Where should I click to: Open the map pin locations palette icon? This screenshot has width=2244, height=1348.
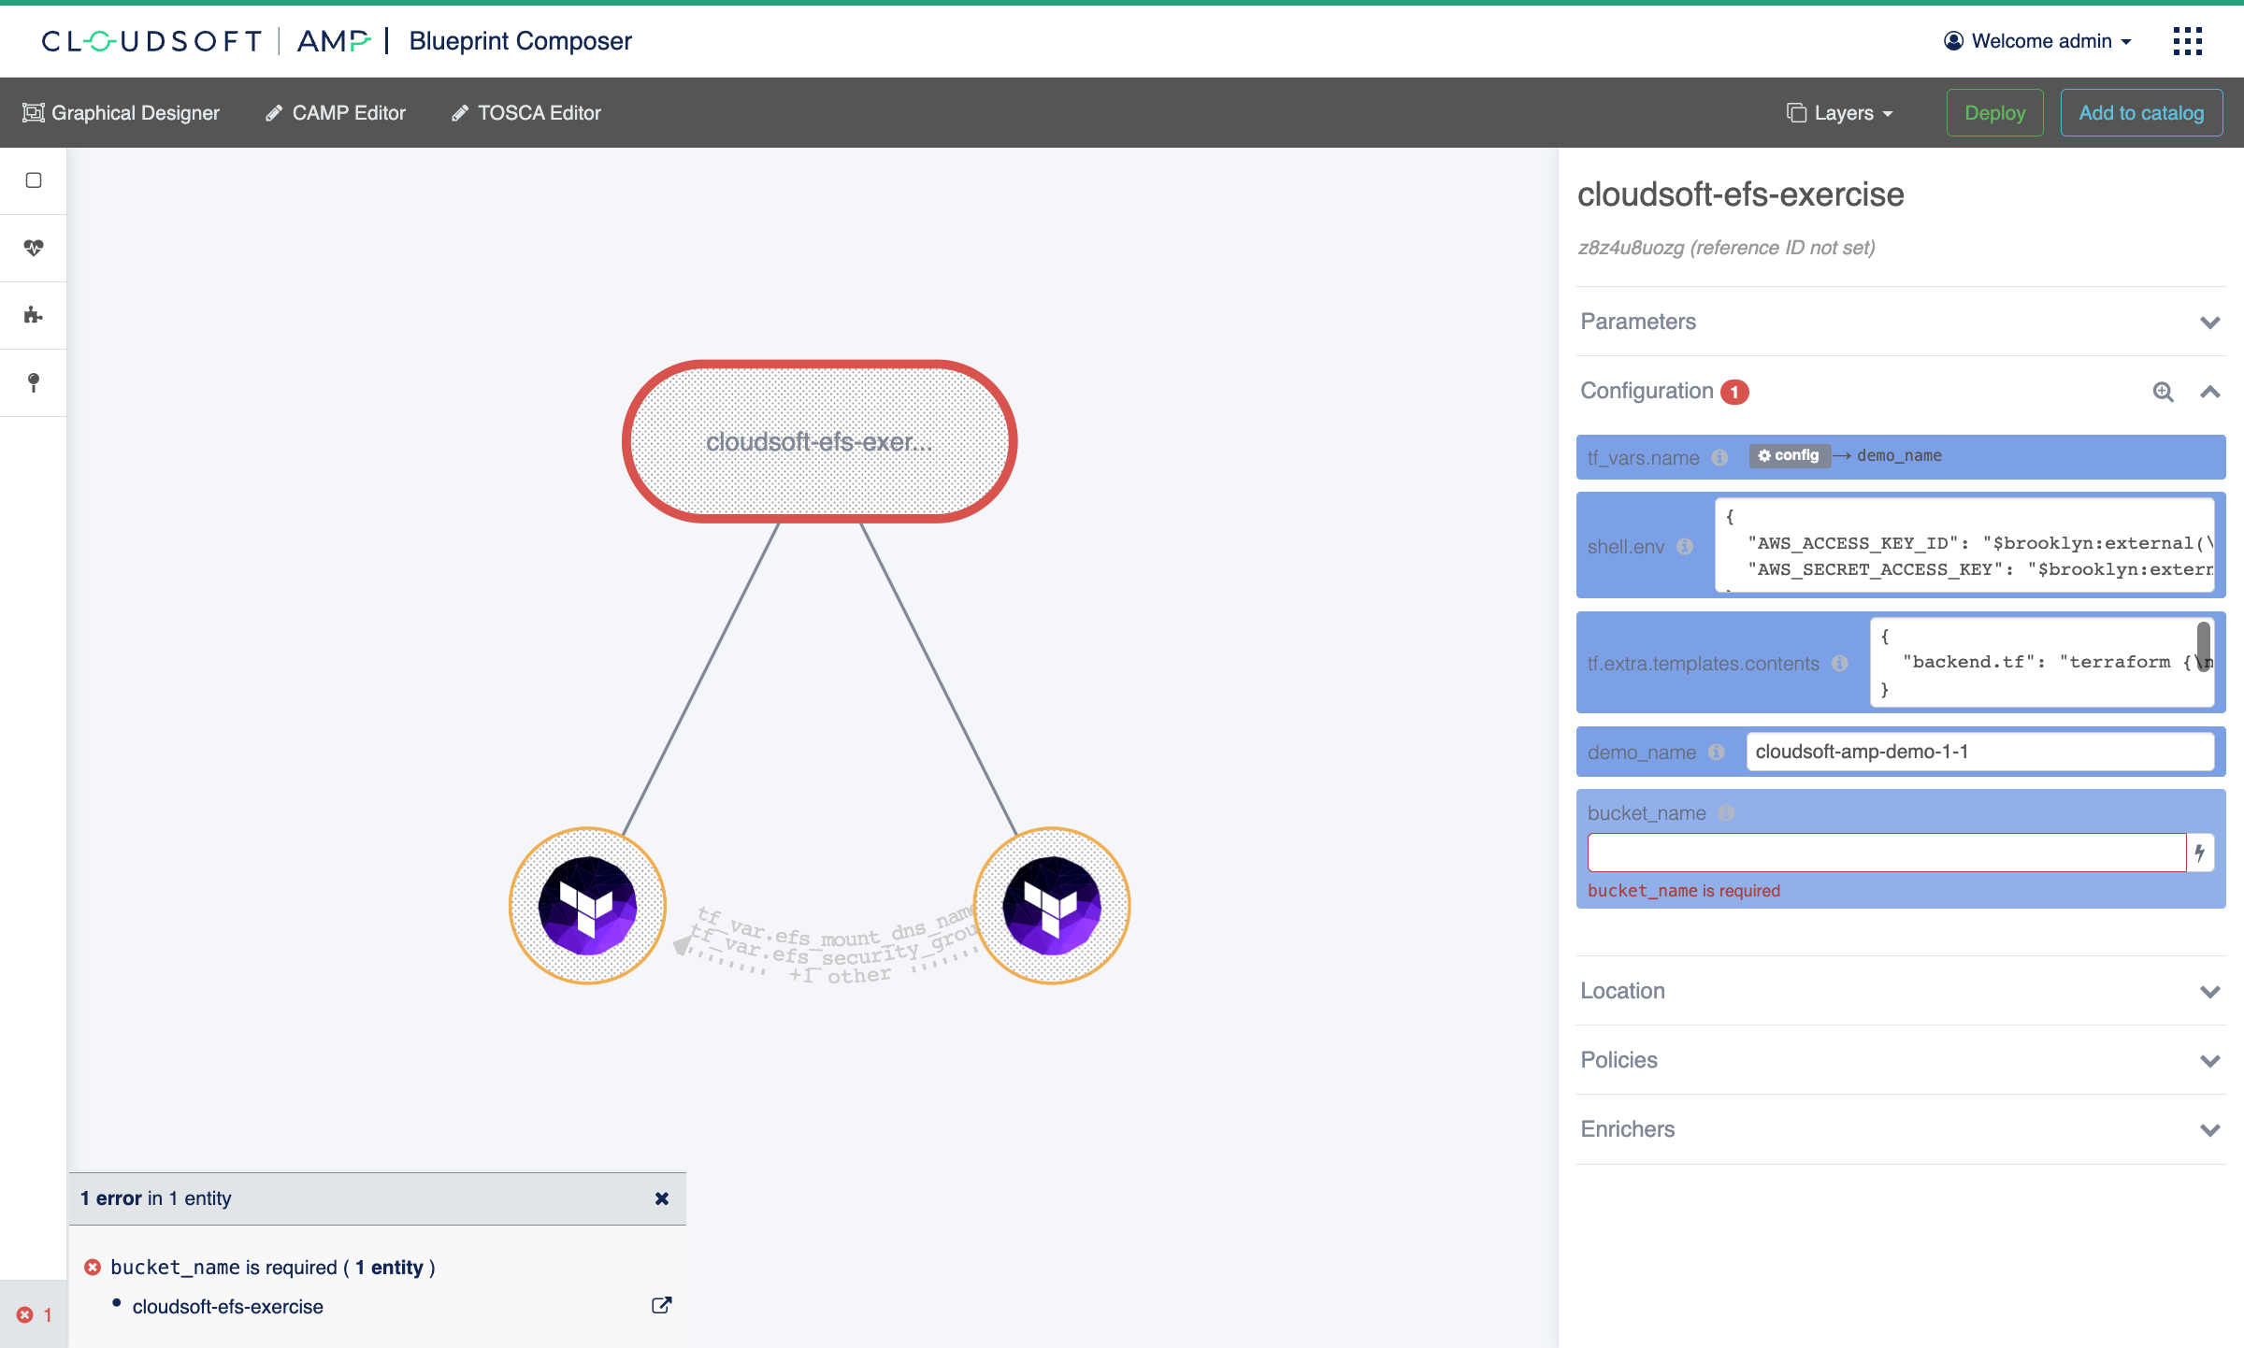click(x=34, y=382)
